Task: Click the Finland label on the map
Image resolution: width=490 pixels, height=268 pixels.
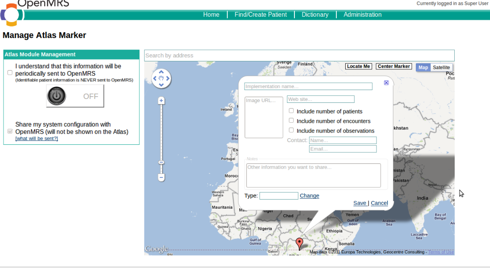Action: 305,64
